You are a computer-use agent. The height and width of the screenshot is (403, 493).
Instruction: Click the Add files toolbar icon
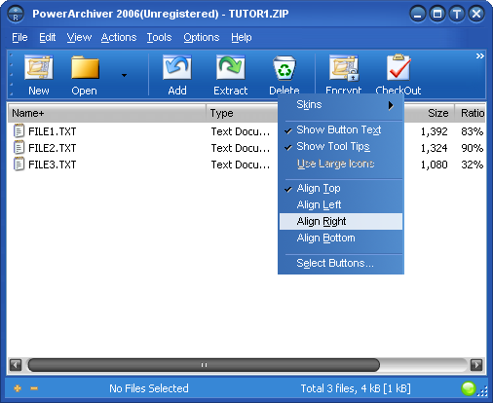(x=177, y=67)
